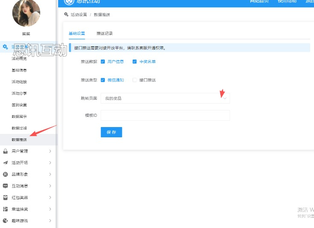Viewport: 314px width, 228px height.
Task: Click the 保存 button
Action: [x=111, y=132]
